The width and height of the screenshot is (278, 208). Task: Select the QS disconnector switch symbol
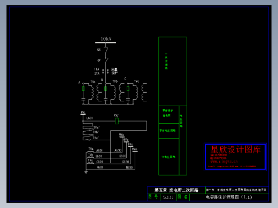106,51
